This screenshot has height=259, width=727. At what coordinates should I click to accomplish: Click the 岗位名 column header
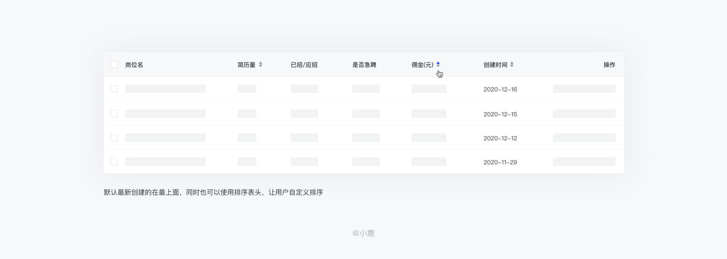click(x=134, y=65)
